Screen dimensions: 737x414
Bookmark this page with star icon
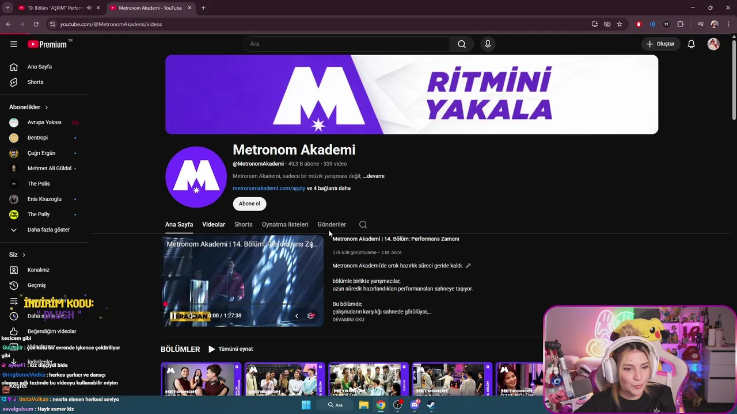[x=620, y=24]
